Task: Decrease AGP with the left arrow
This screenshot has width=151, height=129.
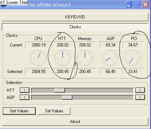Action: click(x=24, y=97)
